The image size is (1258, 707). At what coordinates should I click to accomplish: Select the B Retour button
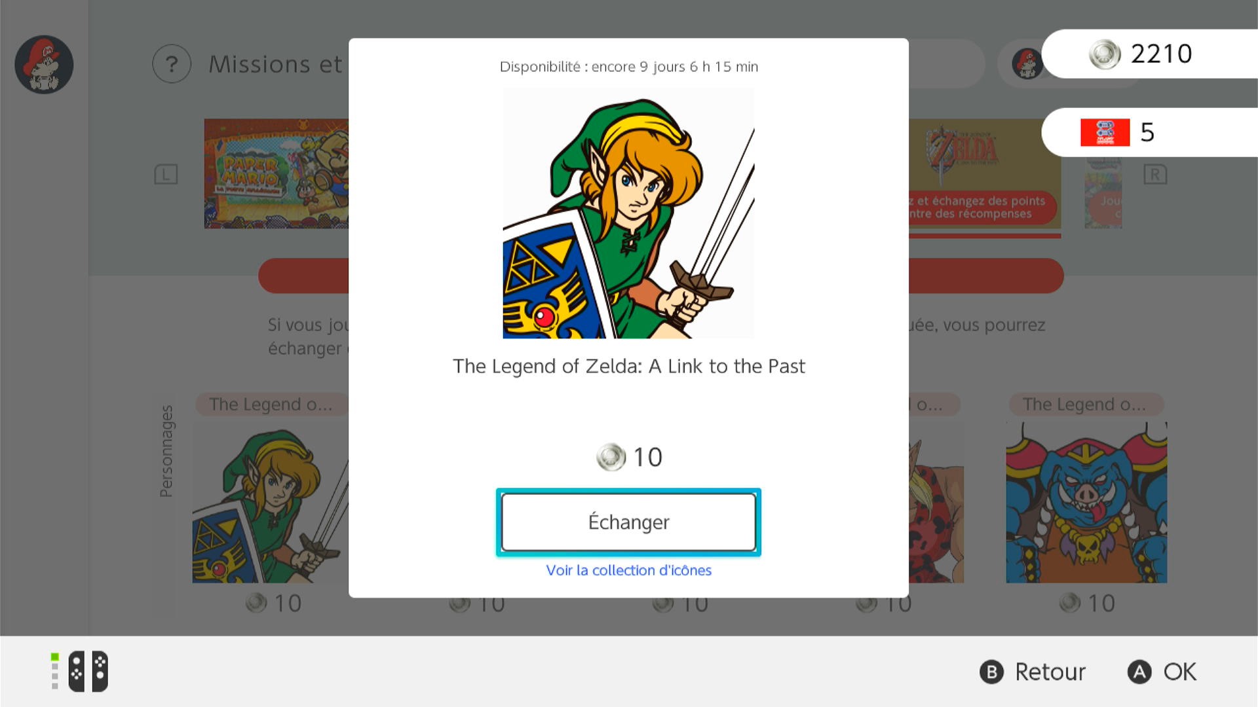[x=1033, y=672]
